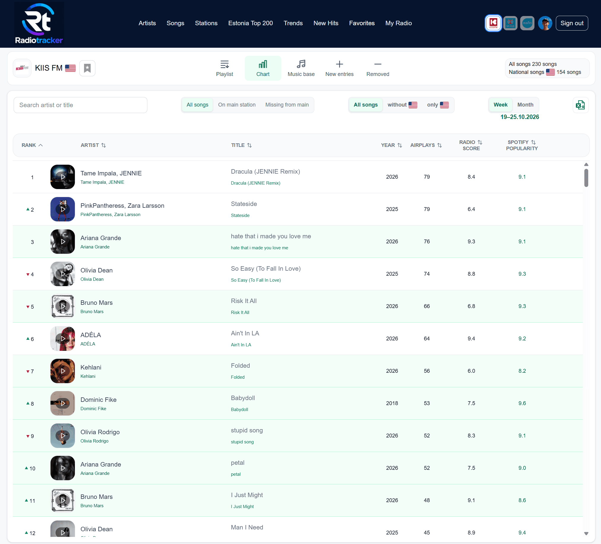The height and width of the screenshot is (544, 601).
Task: Play Kehlani Folded preview
Action: pyautogui.click(x=63, y=371)
